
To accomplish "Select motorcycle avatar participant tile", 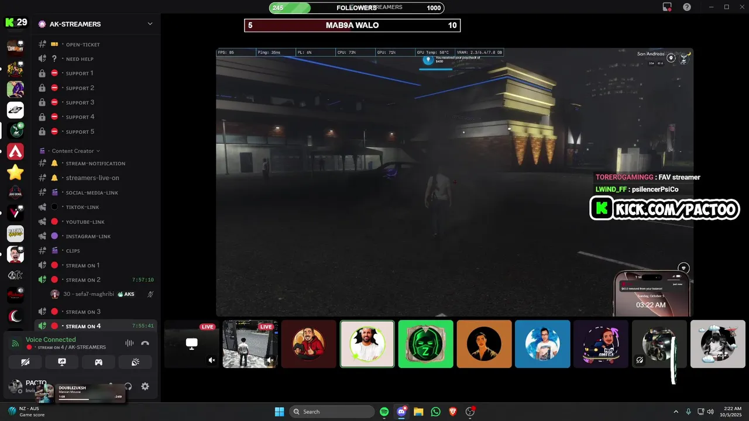I will tap(659, 344).
